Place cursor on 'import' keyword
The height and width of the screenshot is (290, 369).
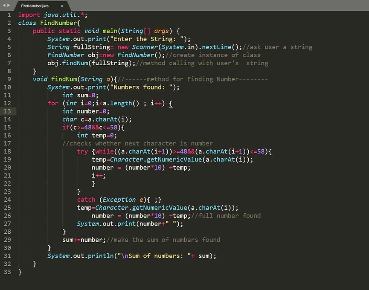29,15
